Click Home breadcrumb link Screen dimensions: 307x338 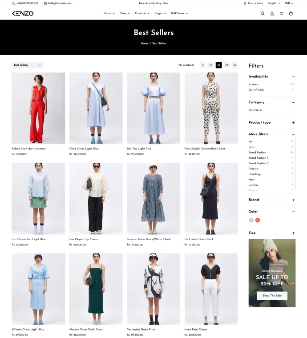tap(145, 43)
